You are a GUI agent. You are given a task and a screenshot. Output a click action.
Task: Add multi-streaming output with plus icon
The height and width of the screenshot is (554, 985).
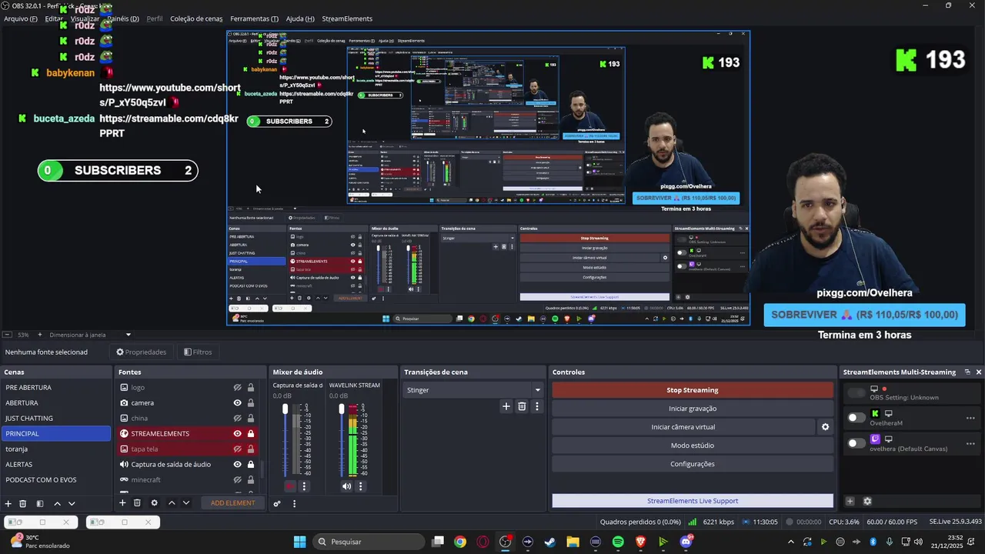(x=850, y=501)
